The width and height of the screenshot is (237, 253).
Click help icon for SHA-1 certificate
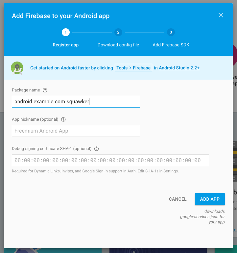(96, 149)
